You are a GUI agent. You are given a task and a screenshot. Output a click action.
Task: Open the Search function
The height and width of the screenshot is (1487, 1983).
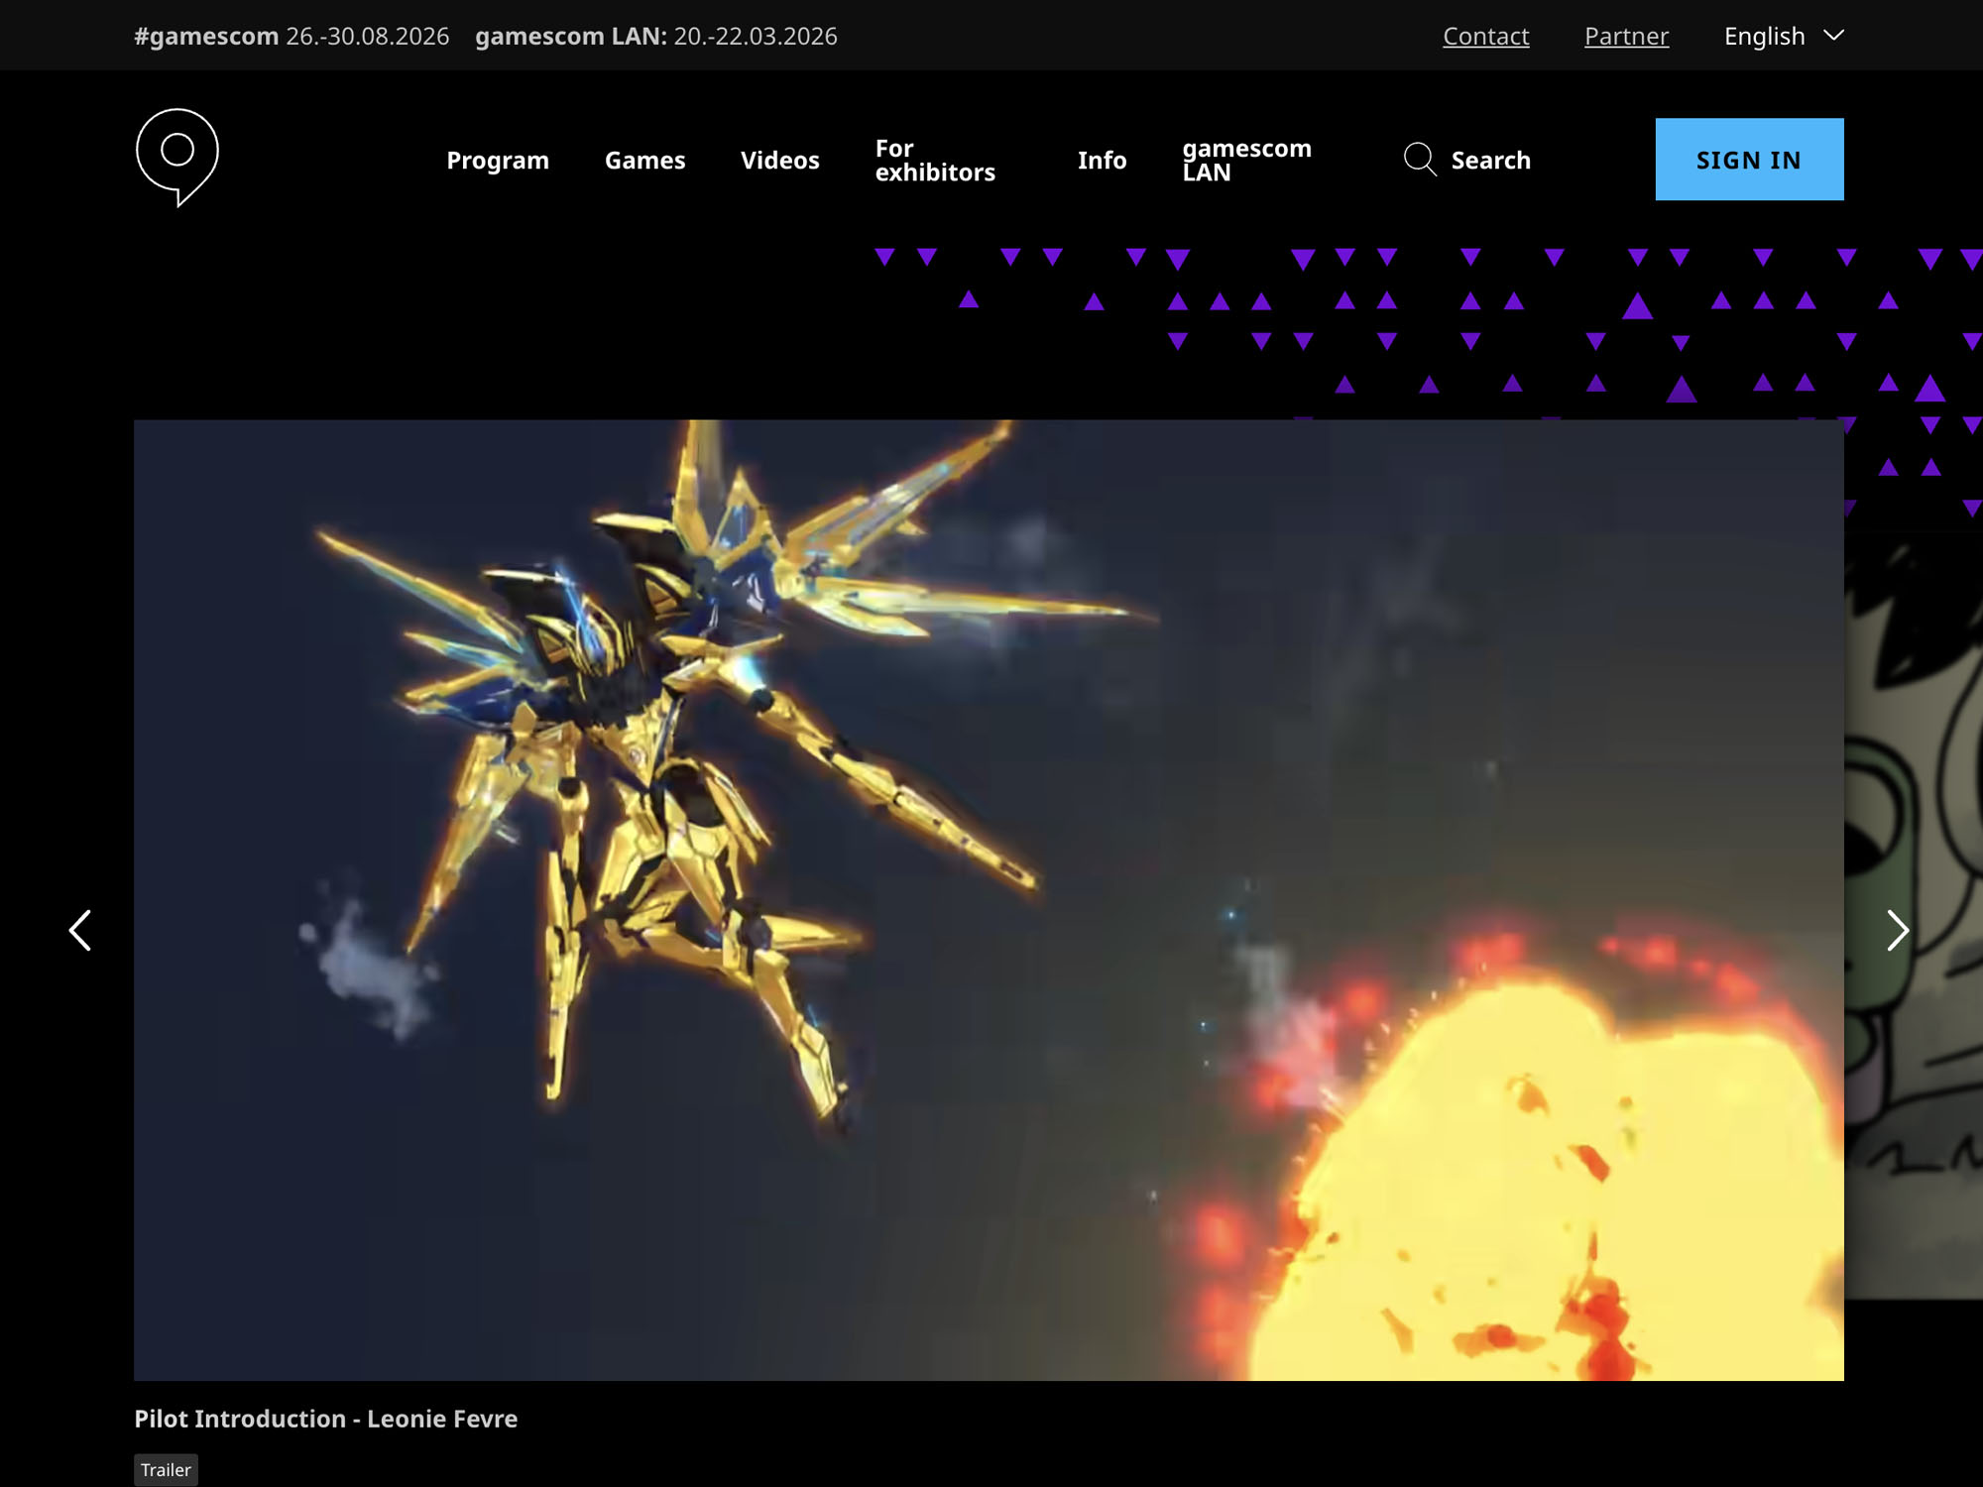[1467, 160]
